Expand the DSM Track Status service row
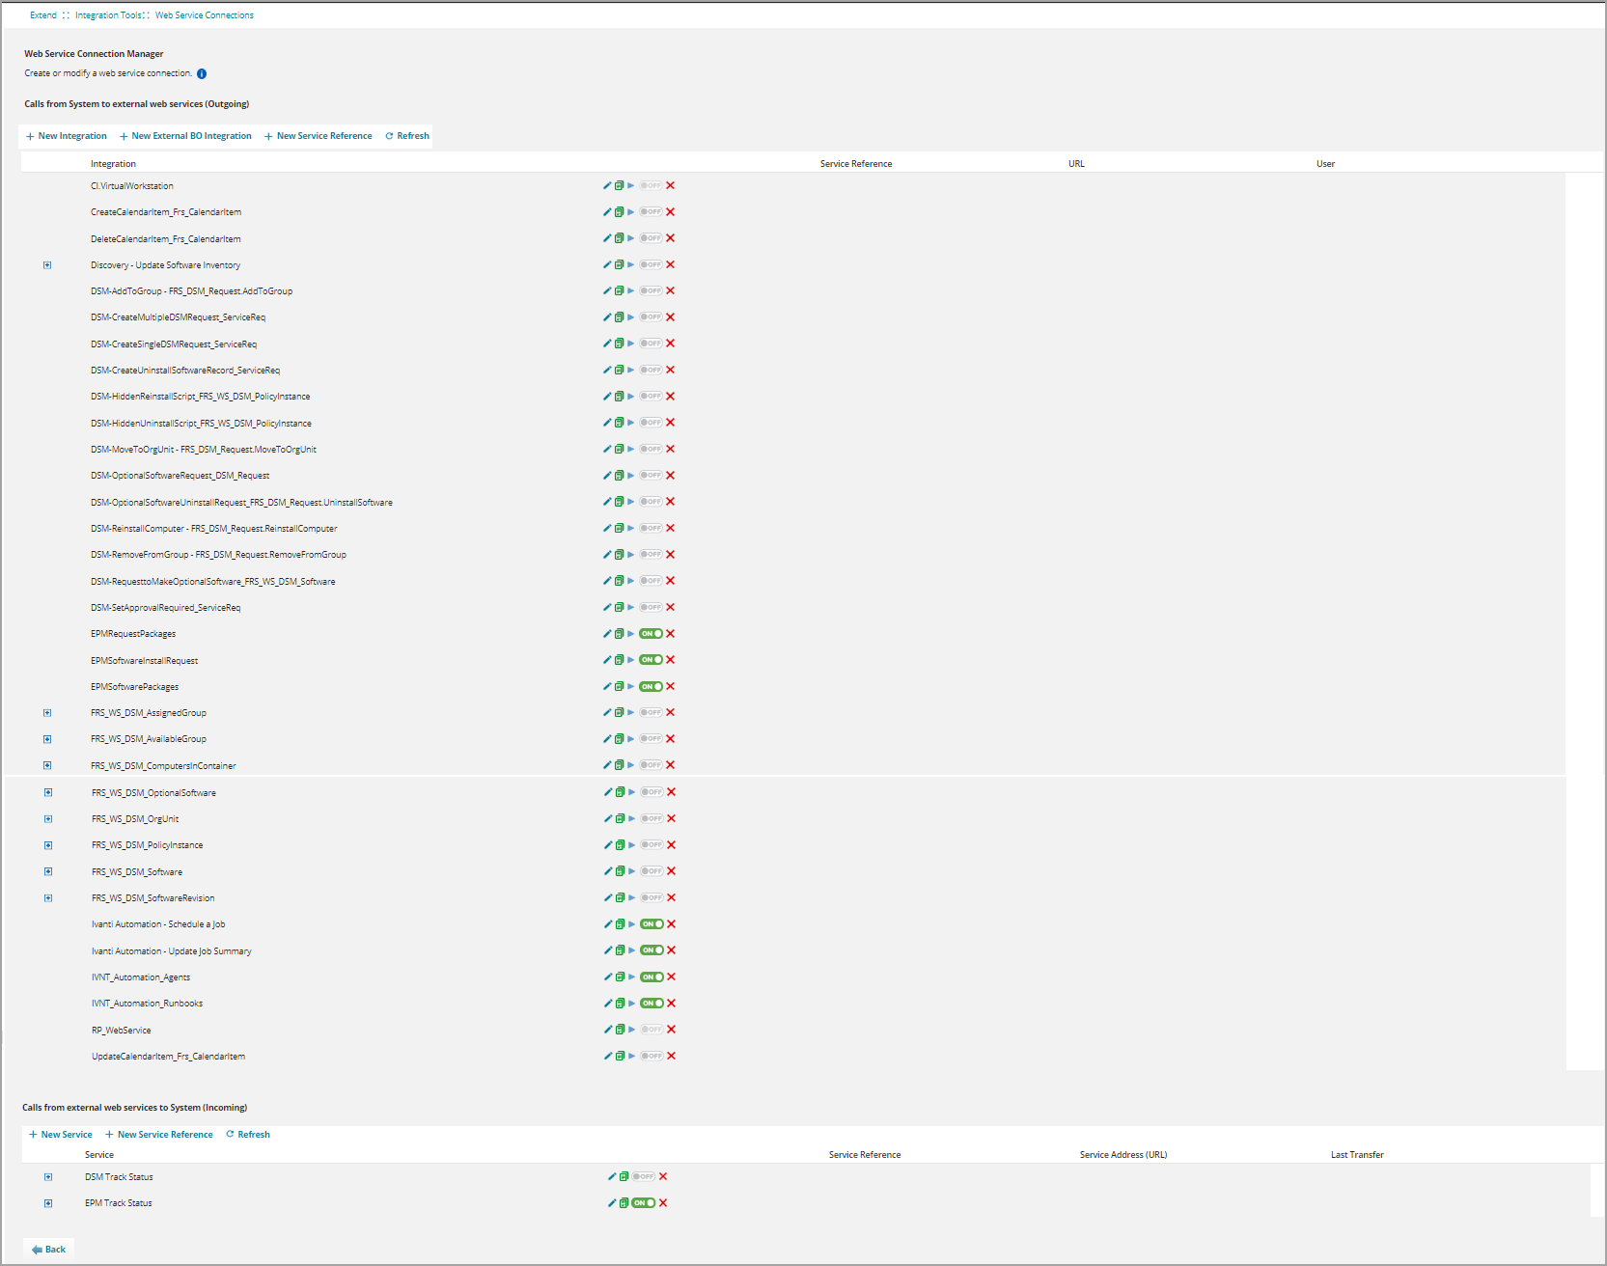 pos(48,1177)
